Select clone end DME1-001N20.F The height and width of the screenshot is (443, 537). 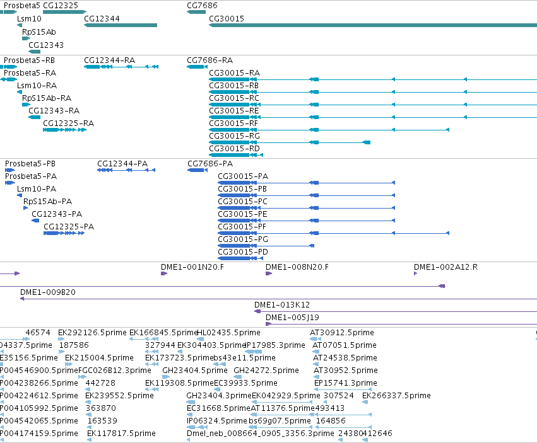pyautogui.click(x=192, y=267)
